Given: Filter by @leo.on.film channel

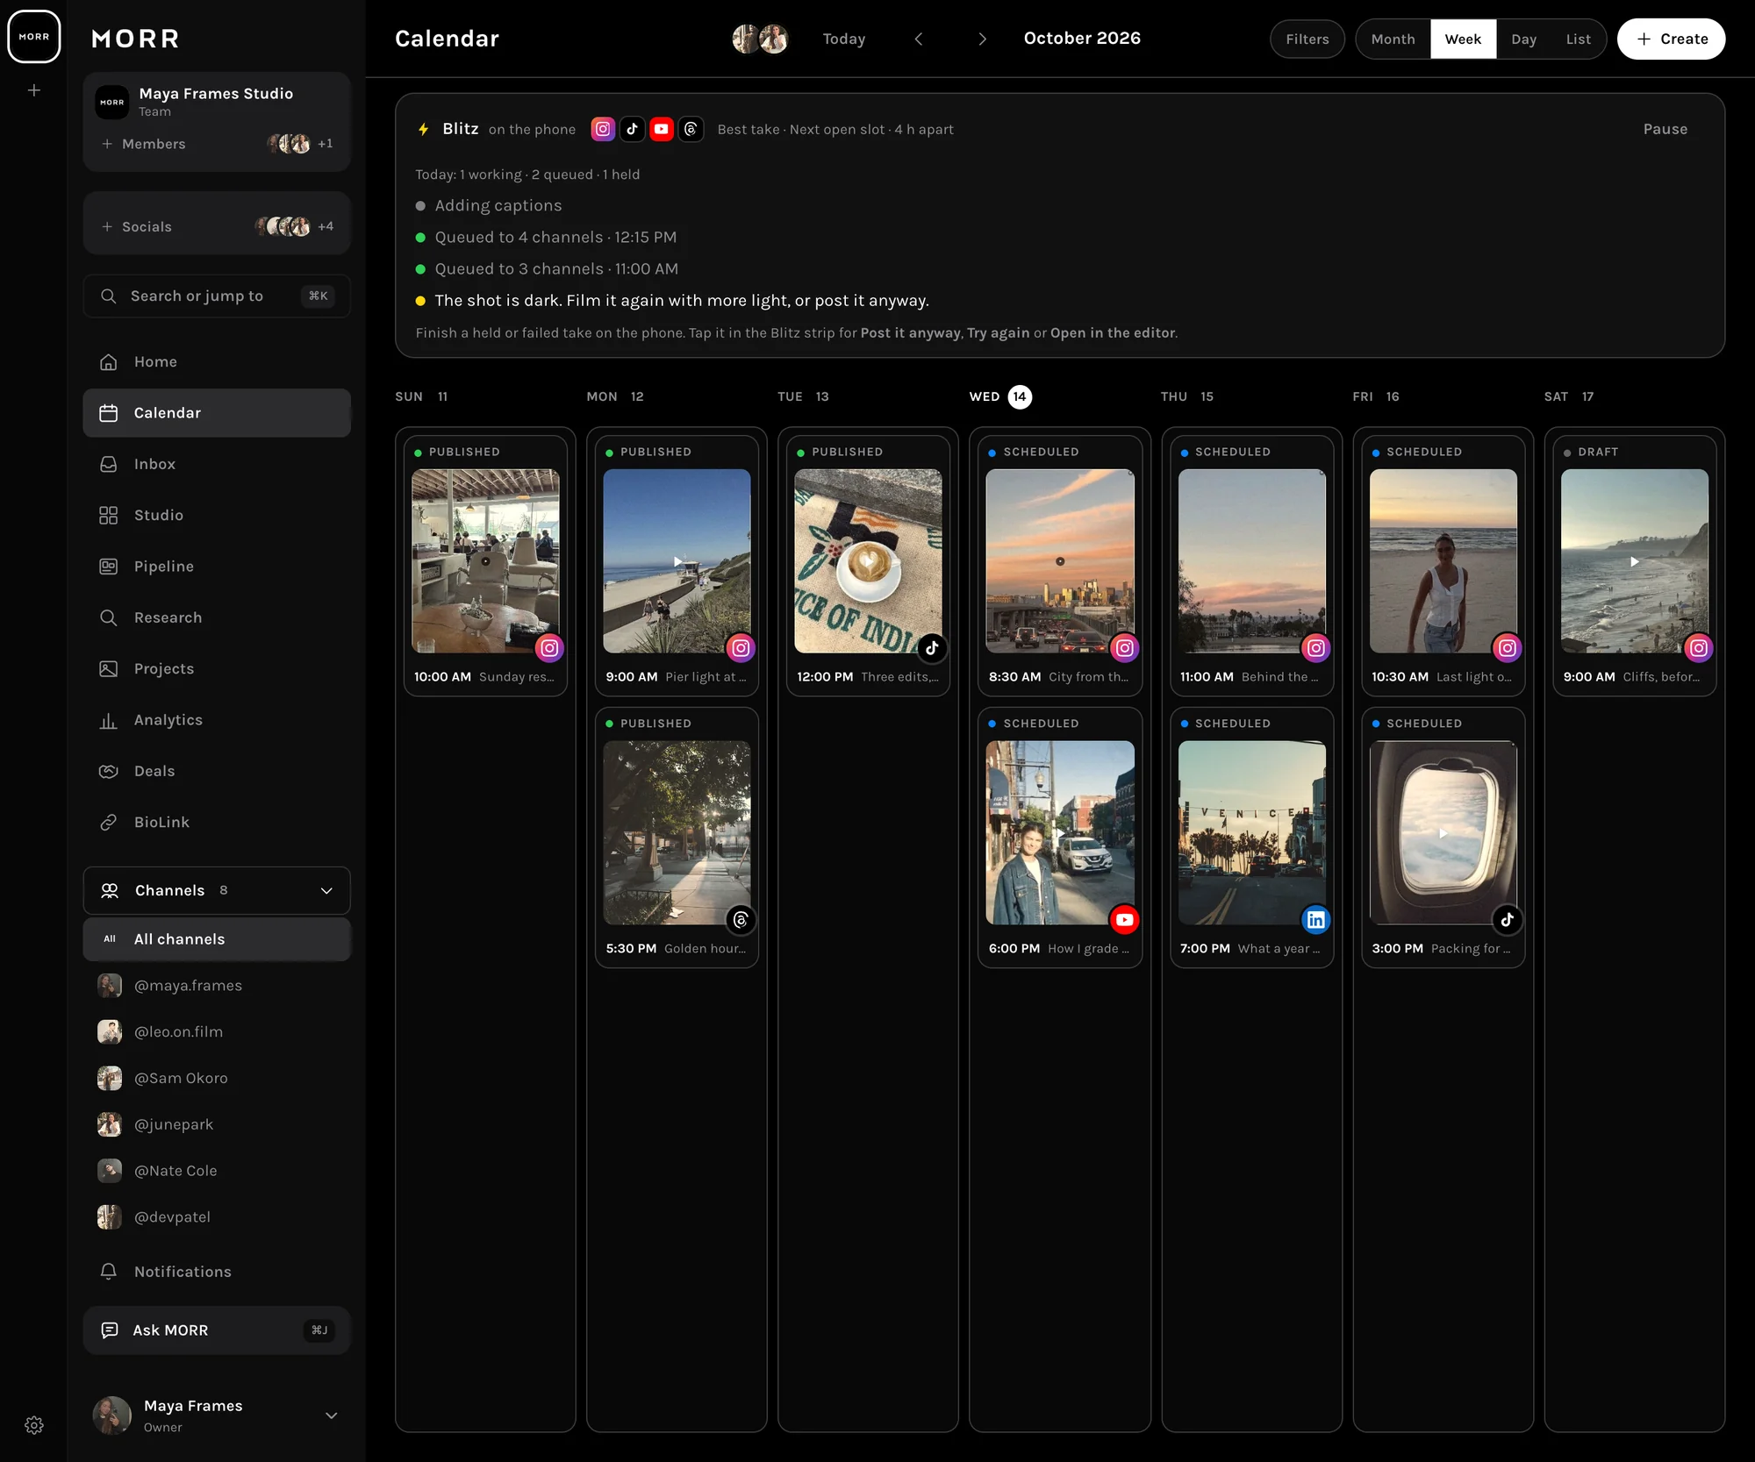Looking at the screenshot, I should click(x=217, y=1032).
